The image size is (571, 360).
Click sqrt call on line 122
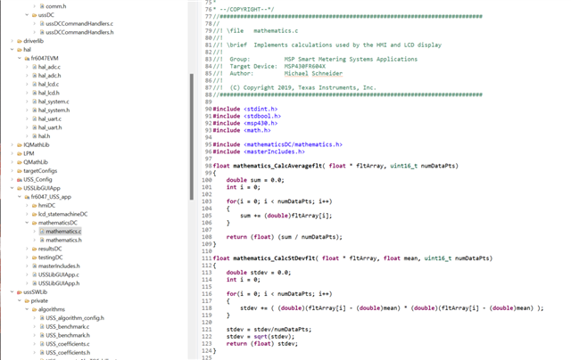click(x=261, y=337)
